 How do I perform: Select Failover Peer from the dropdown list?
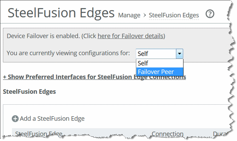point(160,72)
